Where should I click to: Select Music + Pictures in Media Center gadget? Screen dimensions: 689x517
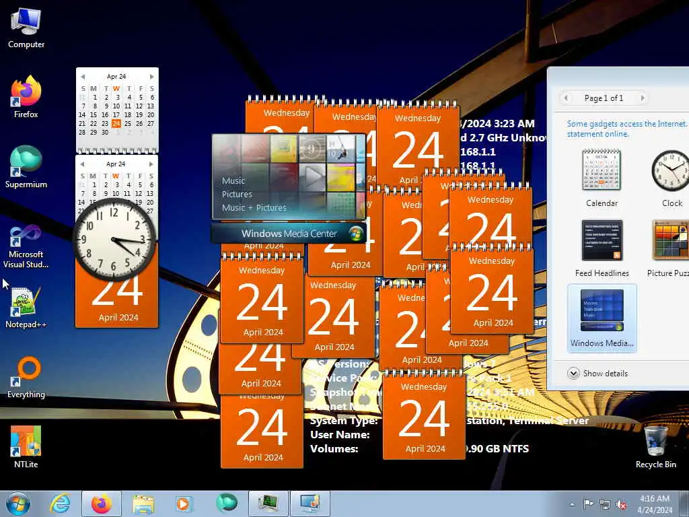point(254,207)
